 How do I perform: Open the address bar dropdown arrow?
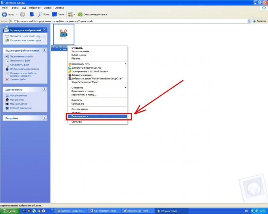coord(249,21)
